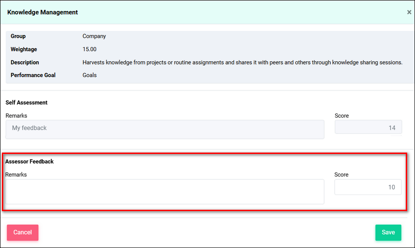Click the Score label under Assessor Feedback

(341, 175)
